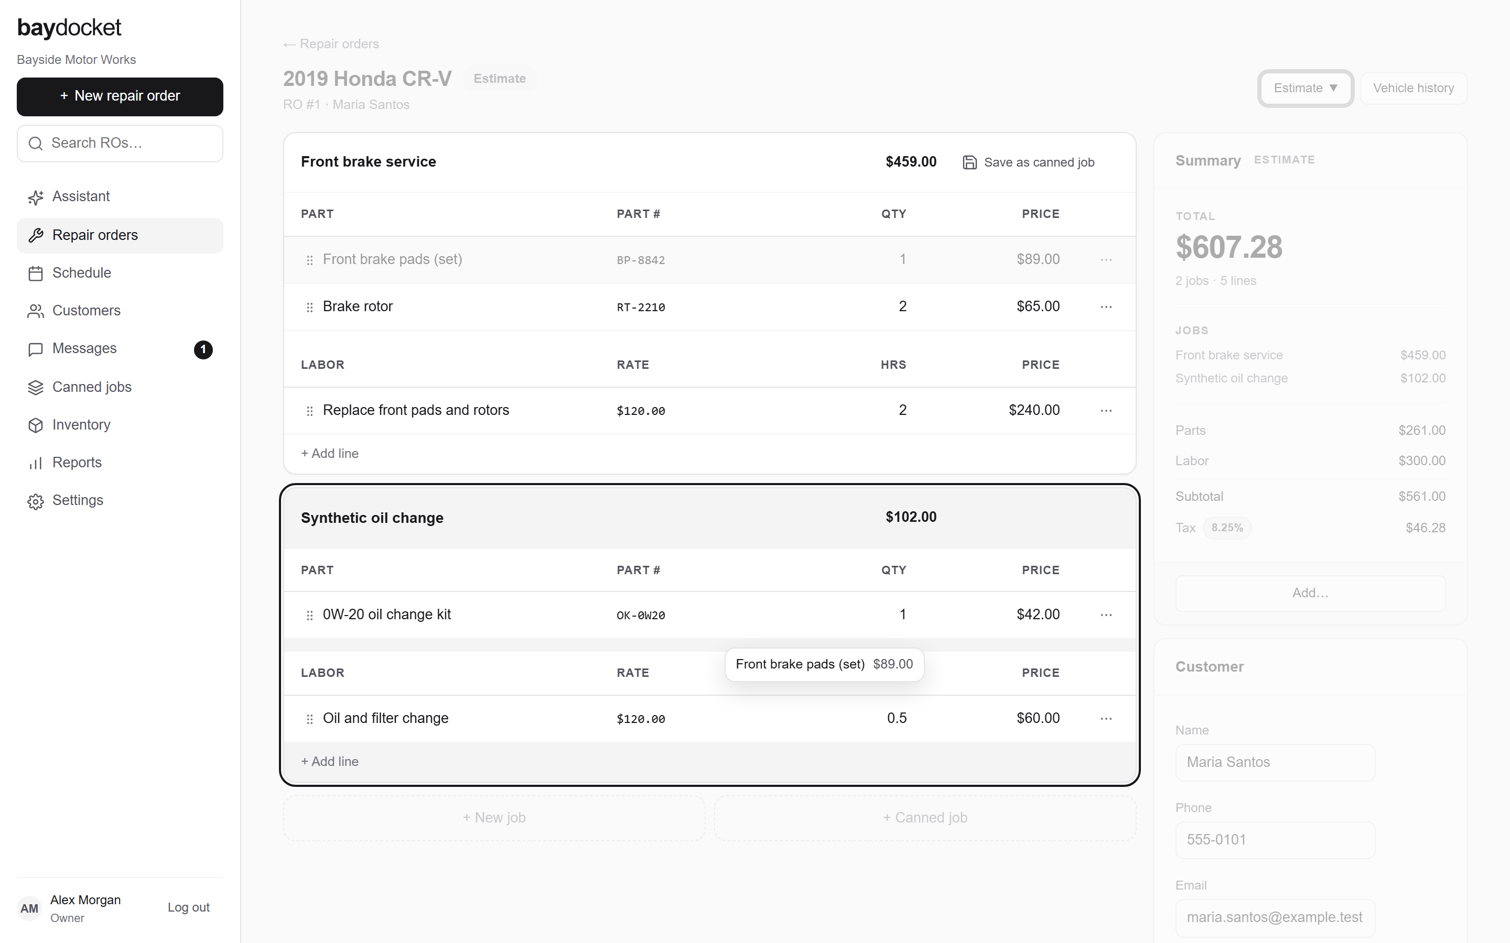
Task: Click the Repair orders wrench icon
Action: (x=36, y=235)
